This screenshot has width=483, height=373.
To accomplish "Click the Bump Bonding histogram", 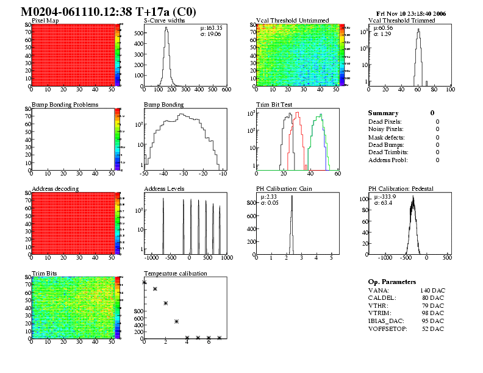I will click(185, 139).
